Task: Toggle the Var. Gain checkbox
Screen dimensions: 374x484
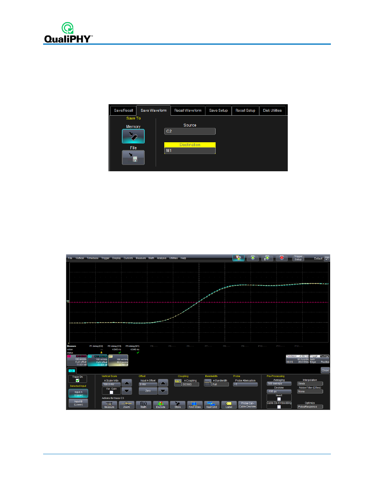Action: click(111, 392)
